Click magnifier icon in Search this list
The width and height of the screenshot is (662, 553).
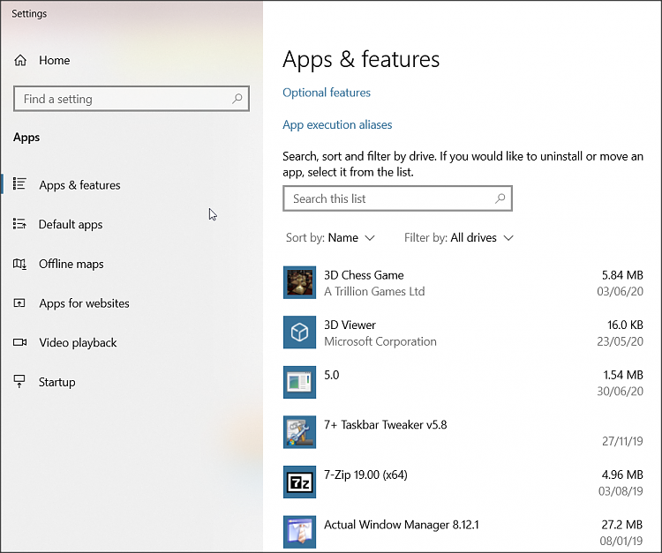[500, 198]
